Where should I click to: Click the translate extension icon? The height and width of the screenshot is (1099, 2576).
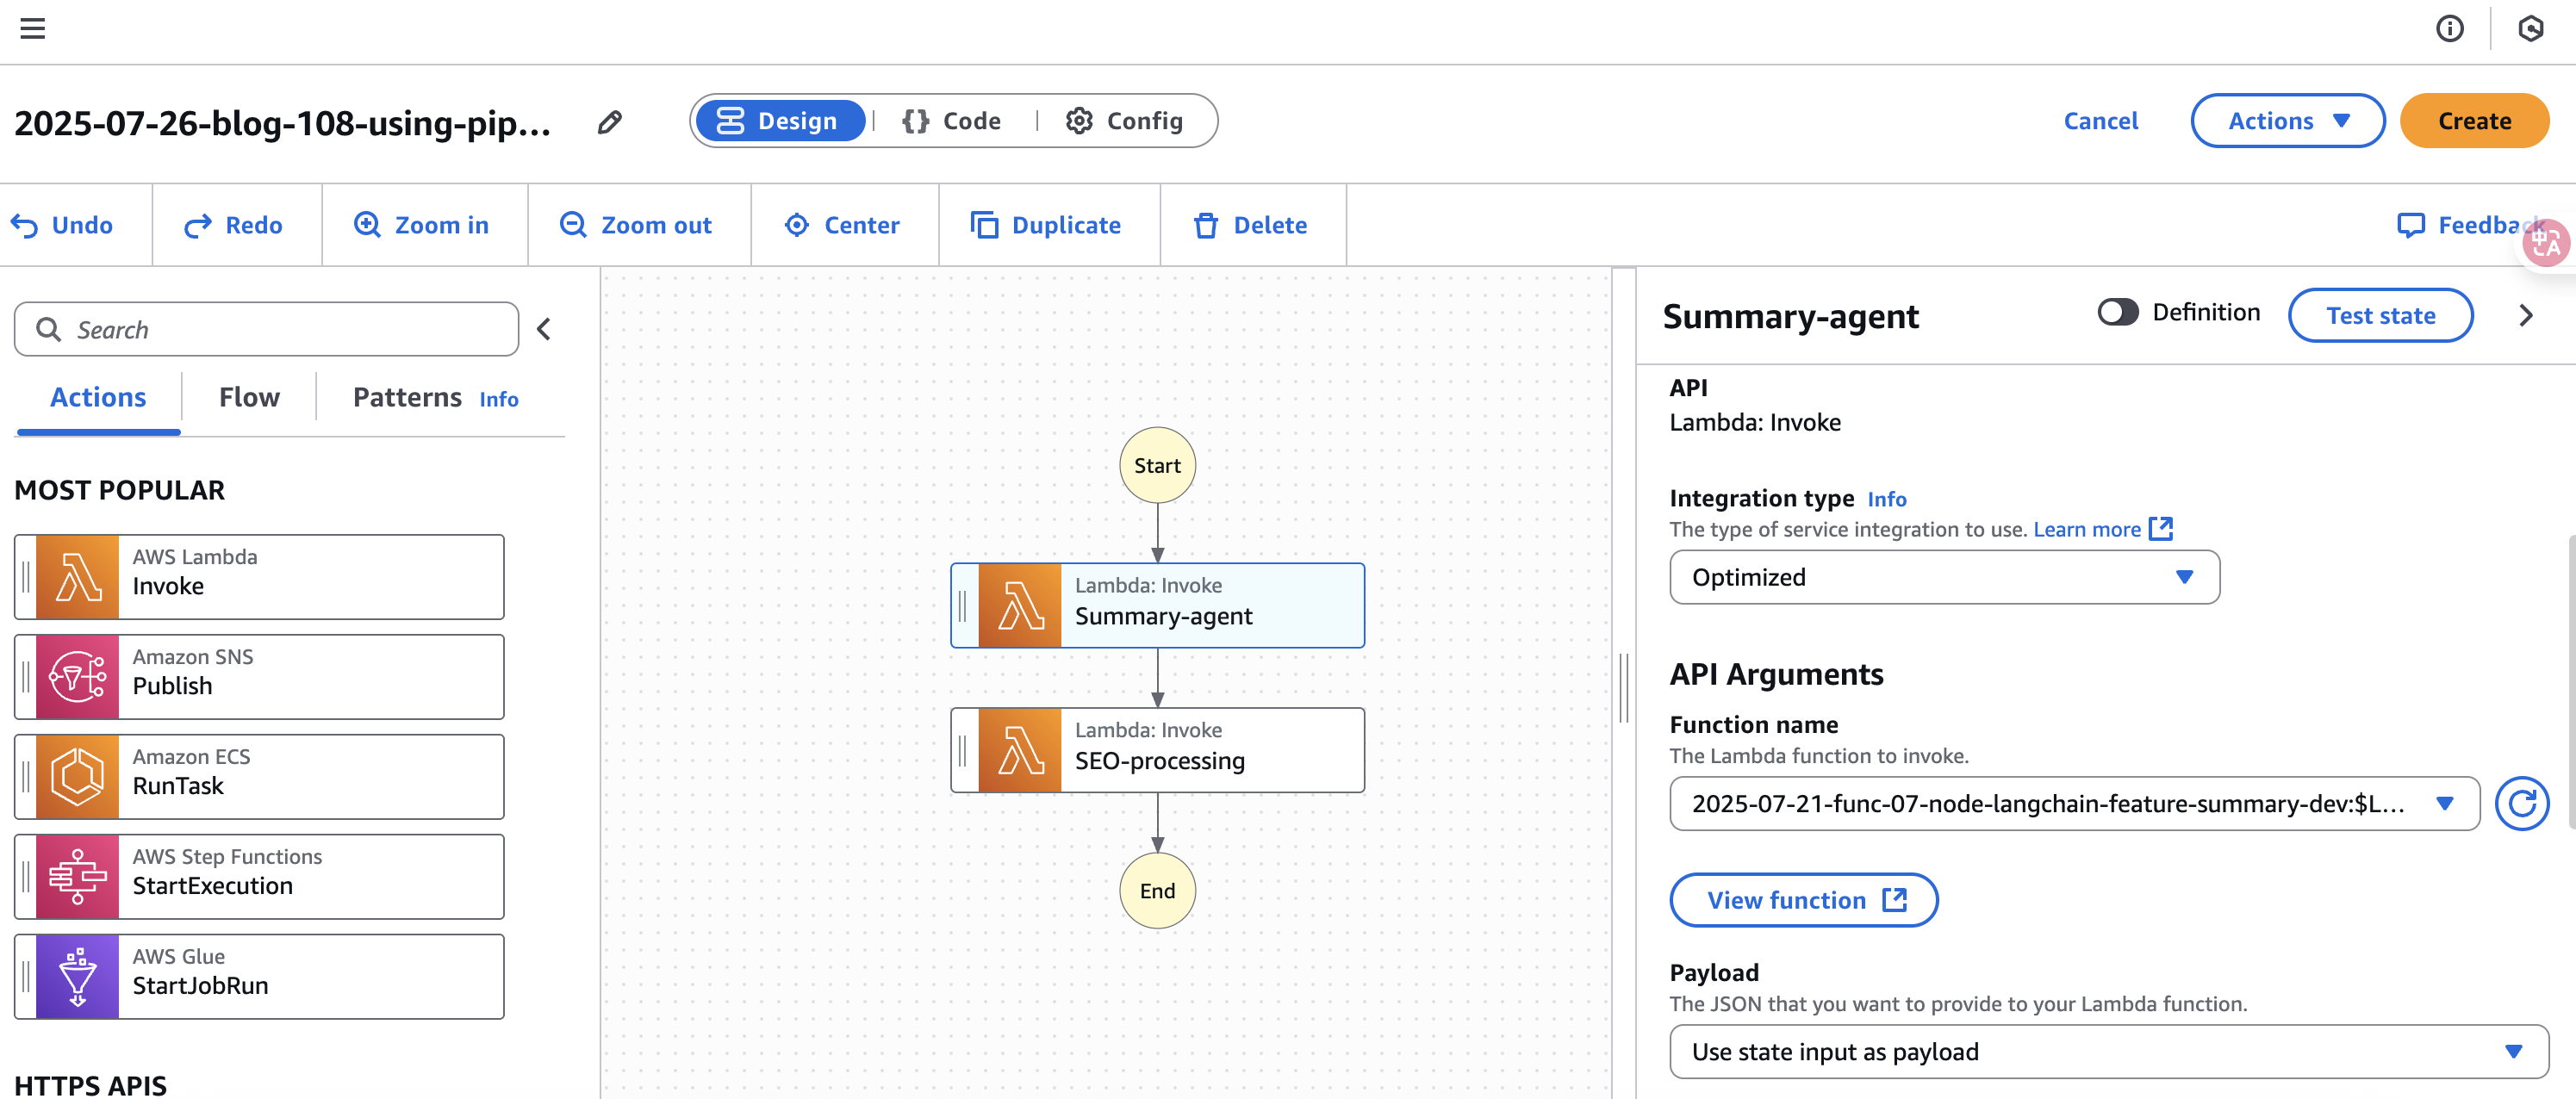pos(2545,242)
